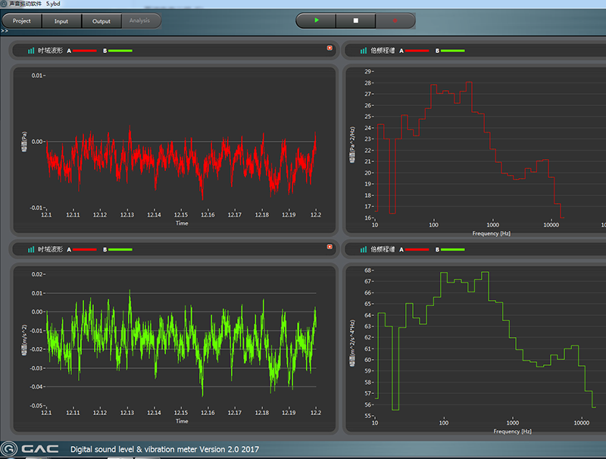This screenshot has width=606, height=459.
Task: Click the bar chart icon of top octave spectrum panel
Action: 364,51
